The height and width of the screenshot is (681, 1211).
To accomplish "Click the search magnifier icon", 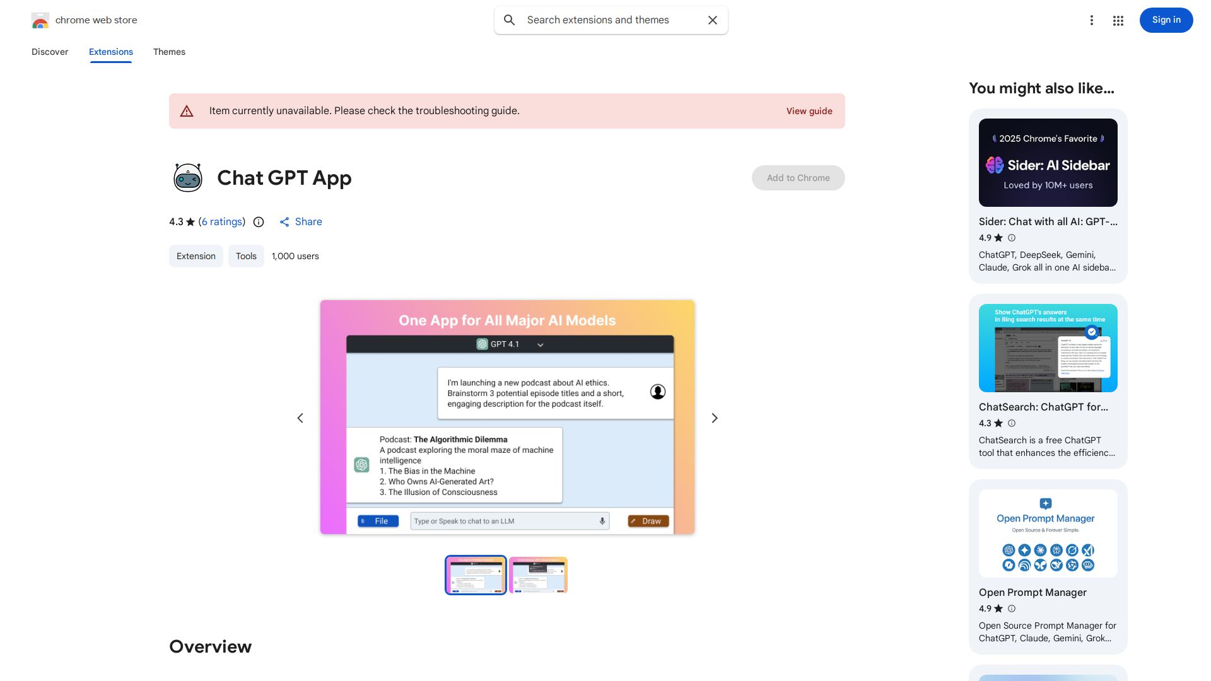I will pyautogui.click(x=509, y=20).
